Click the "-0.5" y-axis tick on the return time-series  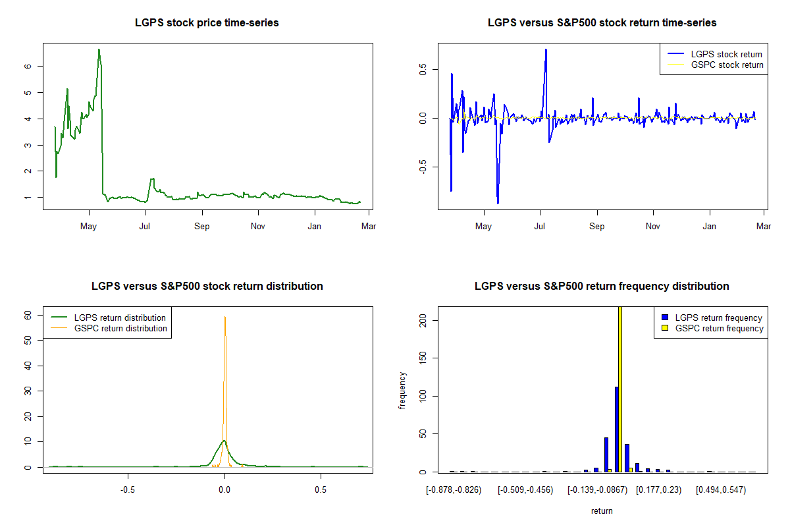(423, 167)
